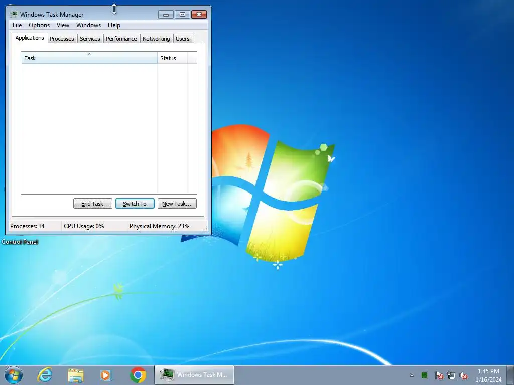Screen dimensions: 514x385
Task: Switch to the Users tab
Action: point(183,39)
